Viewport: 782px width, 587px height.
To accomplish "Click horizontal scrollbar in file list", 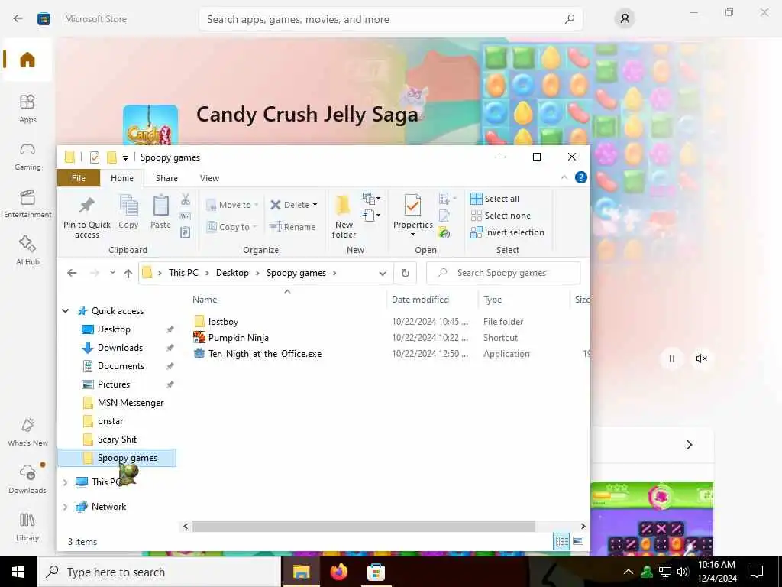I will (x=364, y=526).
